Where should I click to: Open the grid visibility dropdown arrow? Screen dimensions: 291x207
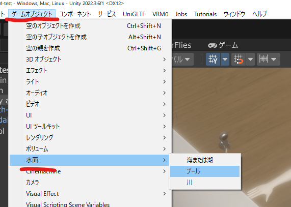point(225,59)
